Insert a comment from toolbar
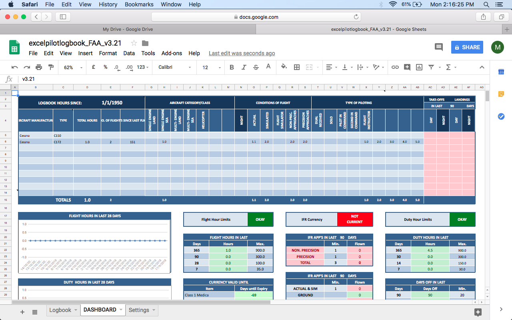The width and height of the screenshot is (512, 320). pos(407,67)
